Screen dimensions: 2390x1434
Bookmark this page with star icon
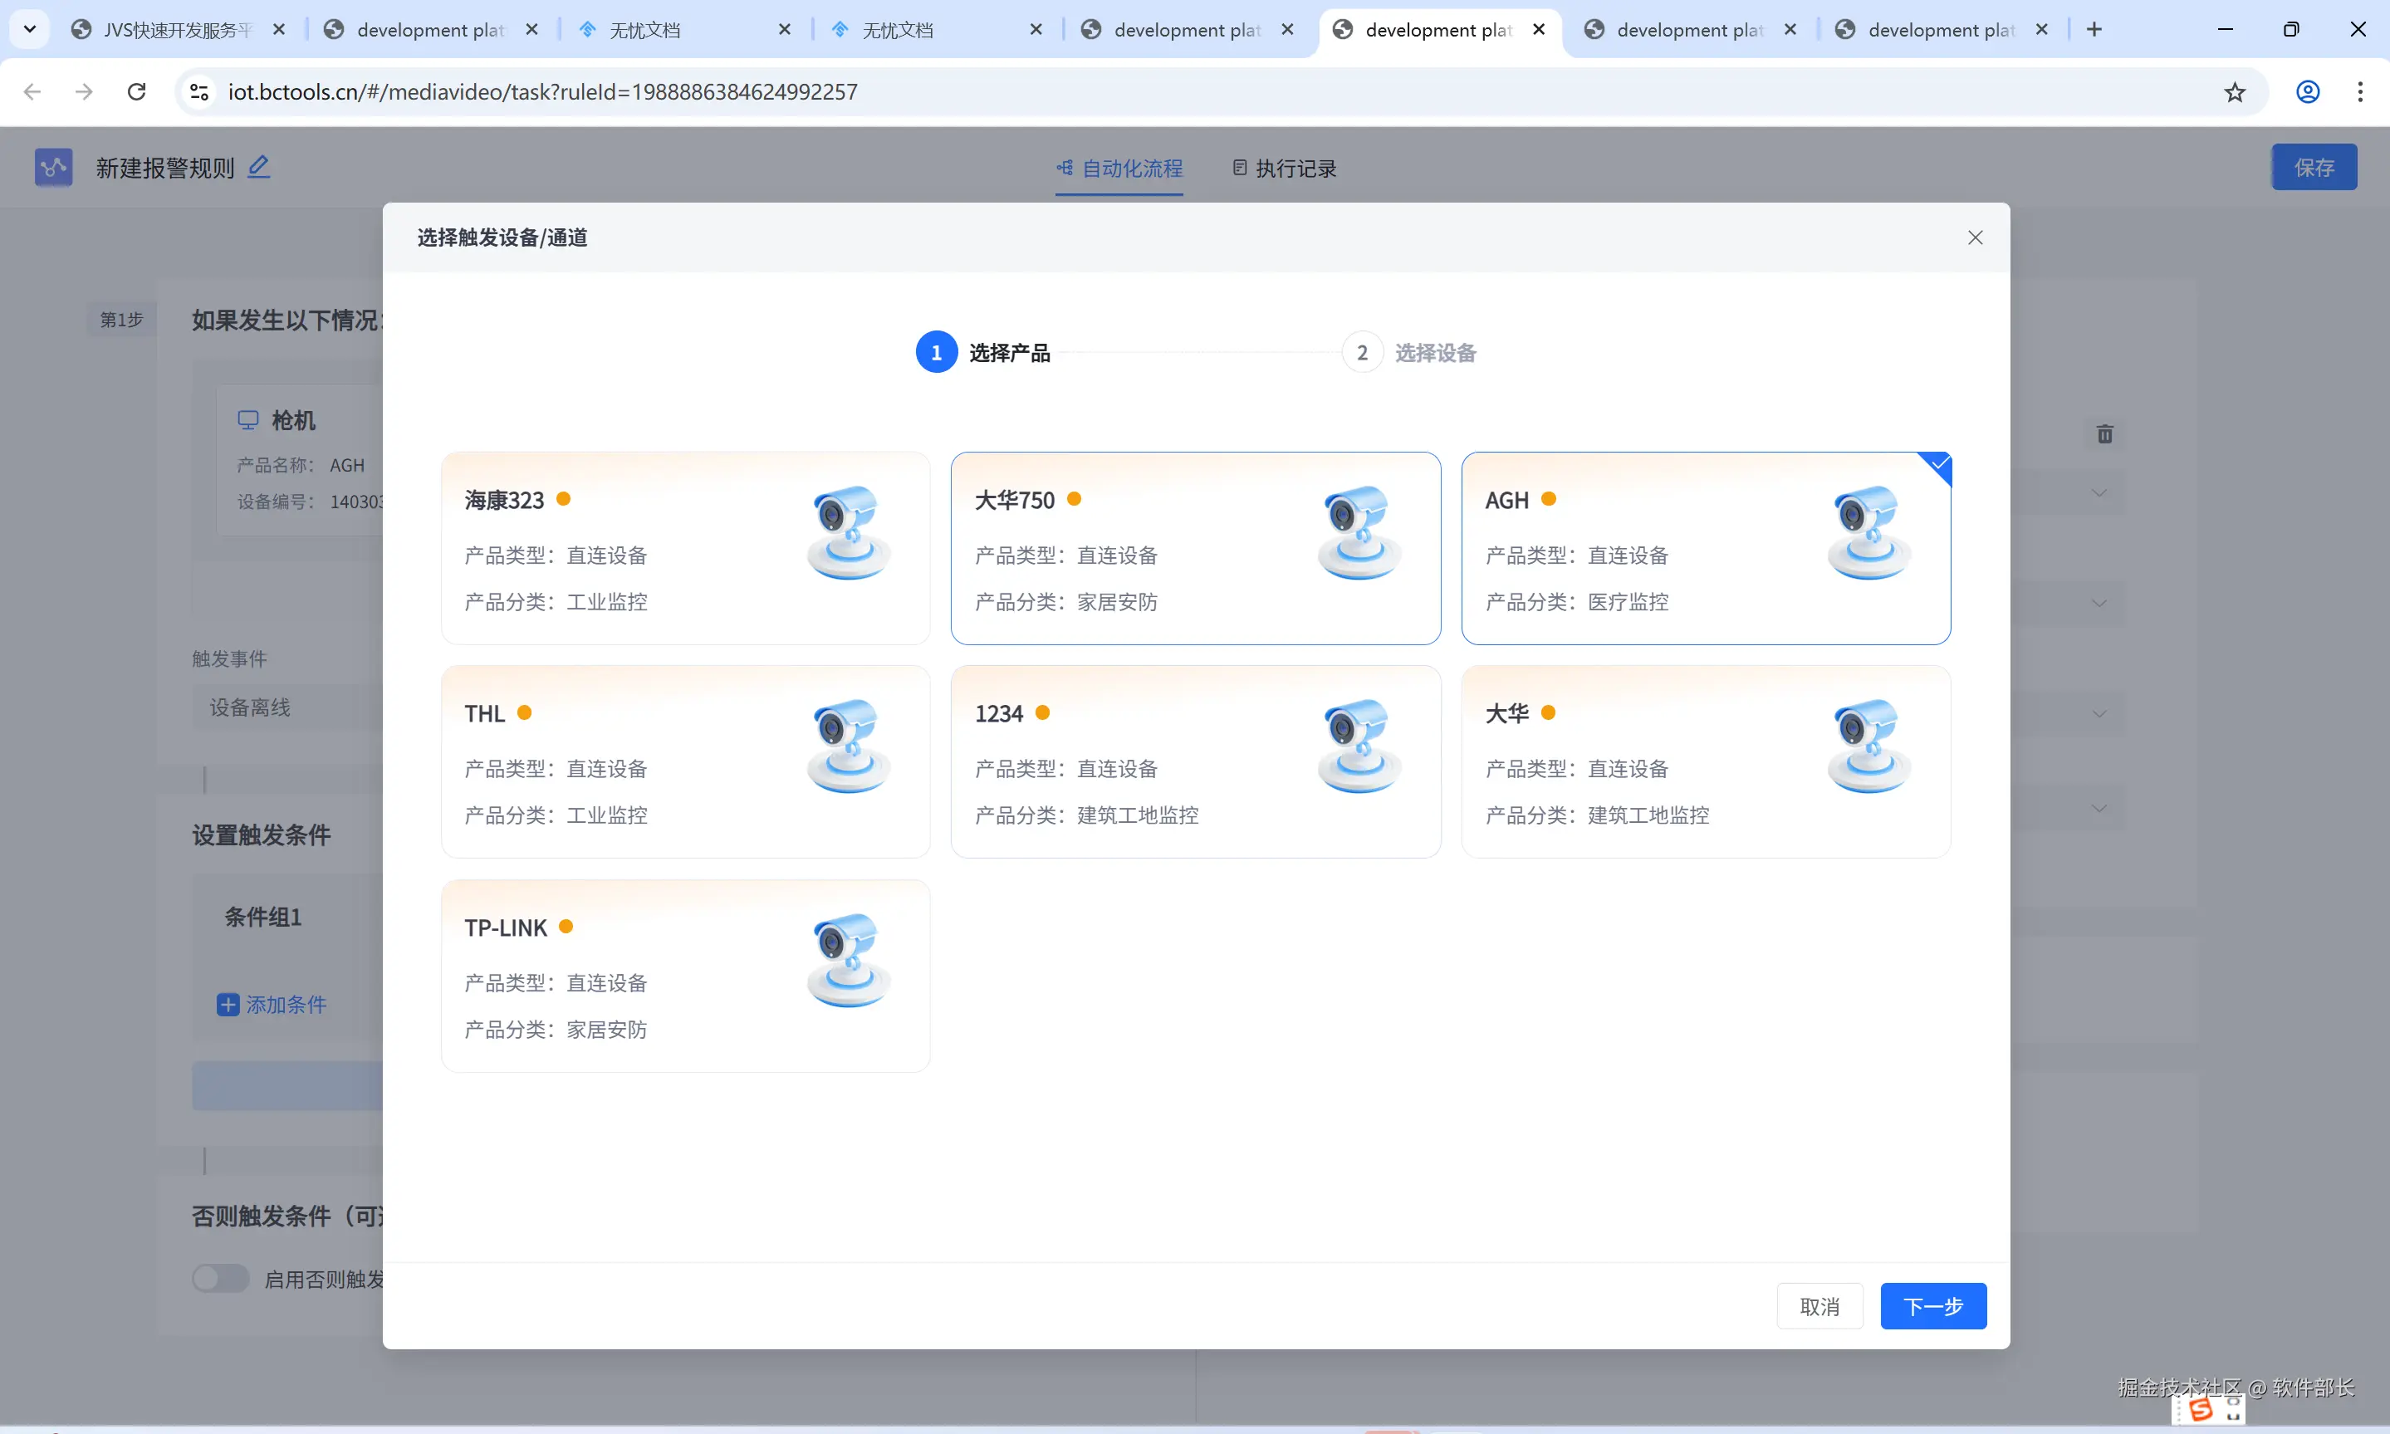[2235, 92]
